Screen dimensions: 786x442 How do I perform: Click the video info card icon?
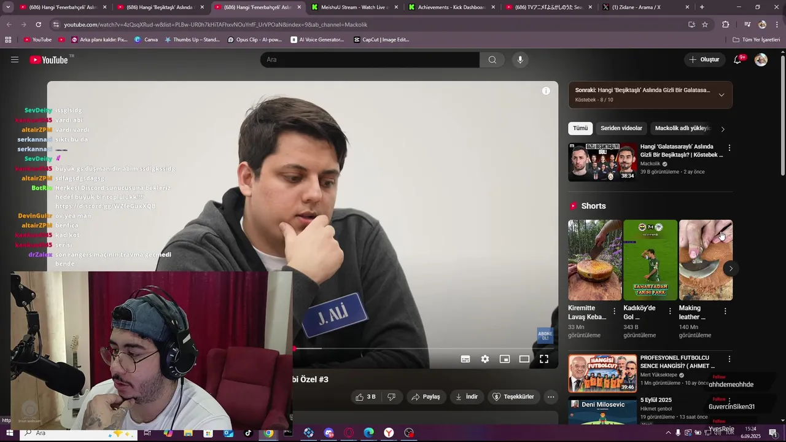(546, 91)
